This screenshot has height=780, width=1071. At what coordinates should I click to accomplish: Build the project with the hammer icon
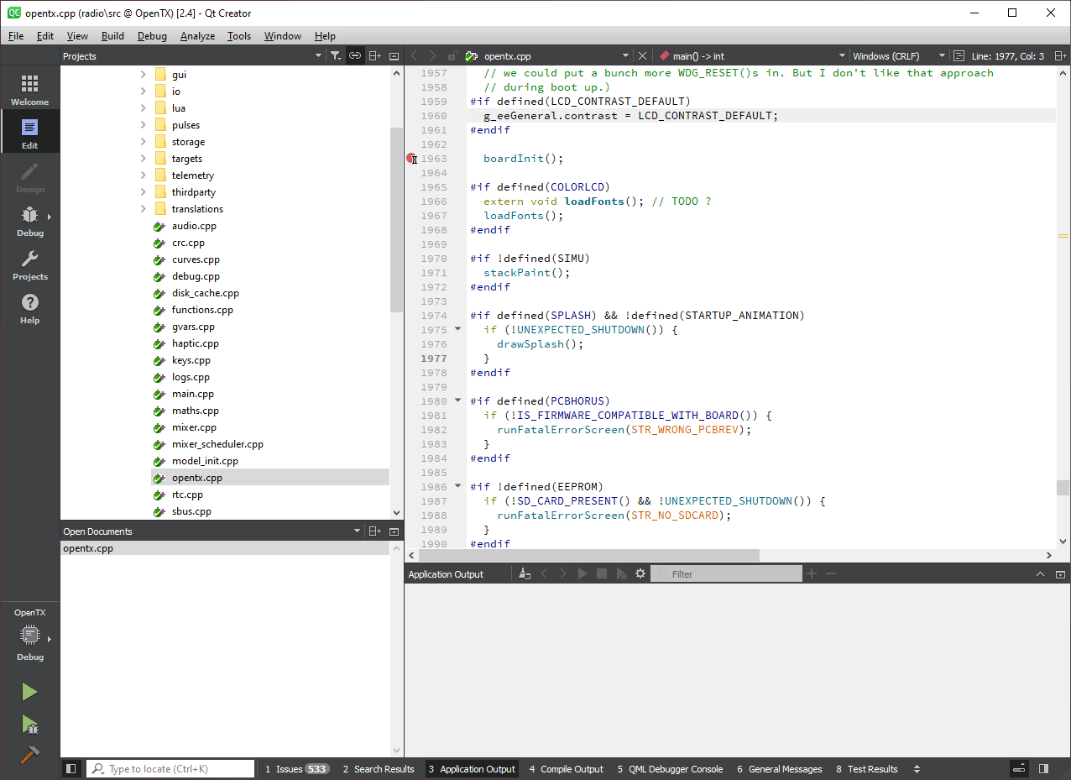29,755
